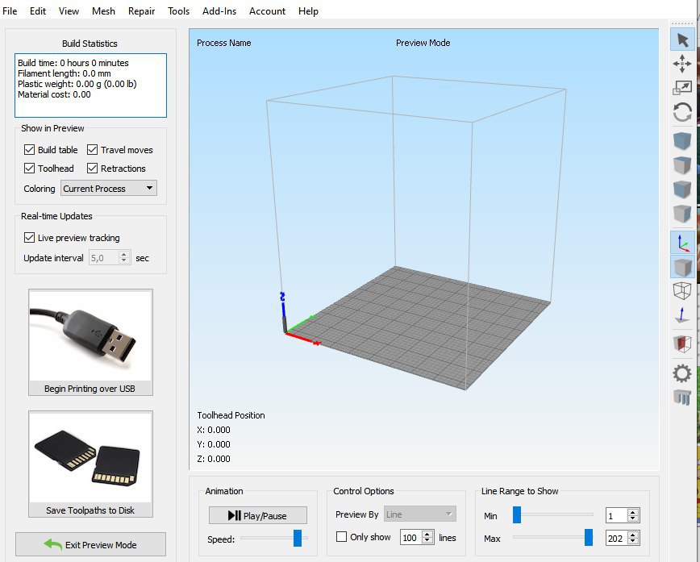Click 'Toolhead Position' label in preview
The width and height of the screenshot is (700, 562).
(231, 415)
